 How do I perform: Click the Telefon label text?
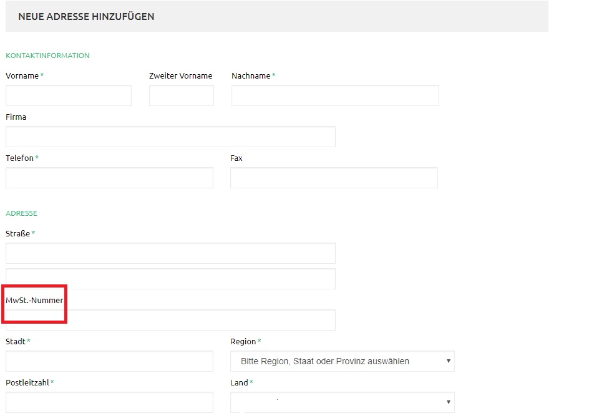coord(20,158)
